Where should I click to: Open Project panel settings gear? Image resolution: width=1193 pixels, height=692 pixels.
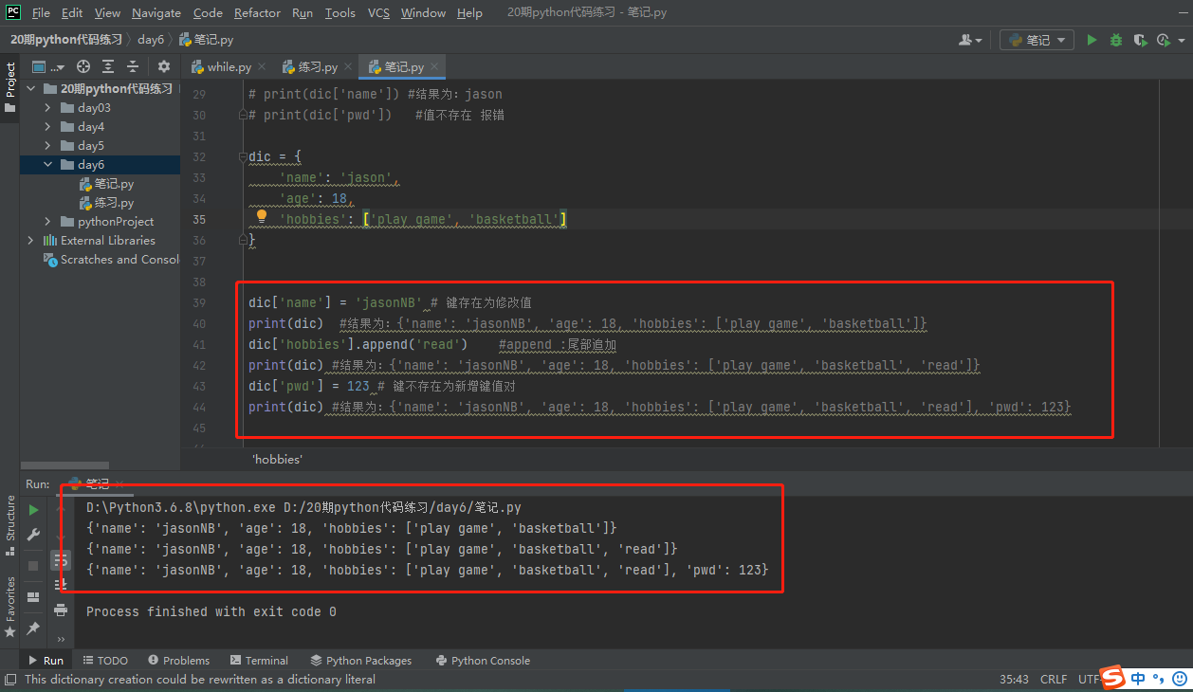click(164, 66)
